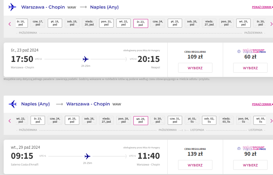Go to previous outbound dates arrow
Viewport: 273px width, 175px height.
tap(10, 24)
